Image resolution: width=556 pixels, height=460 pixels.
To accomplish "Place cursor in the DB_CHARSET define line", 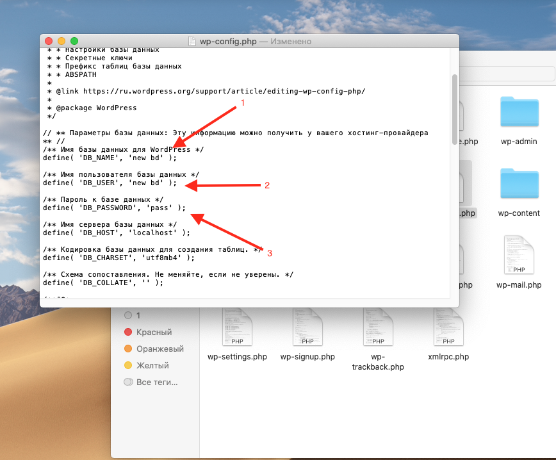I will tap(119, 258).
